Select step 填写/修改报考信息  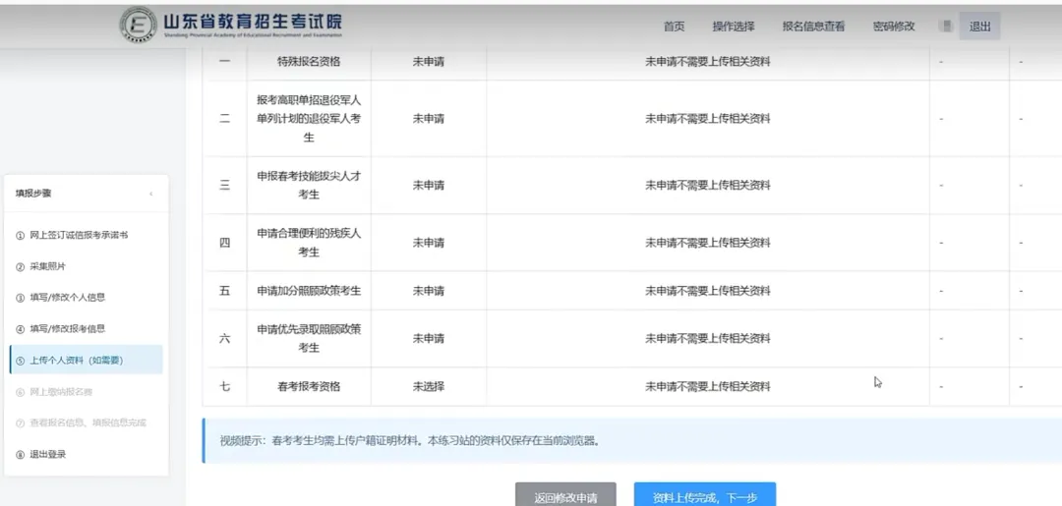(60, 328)
